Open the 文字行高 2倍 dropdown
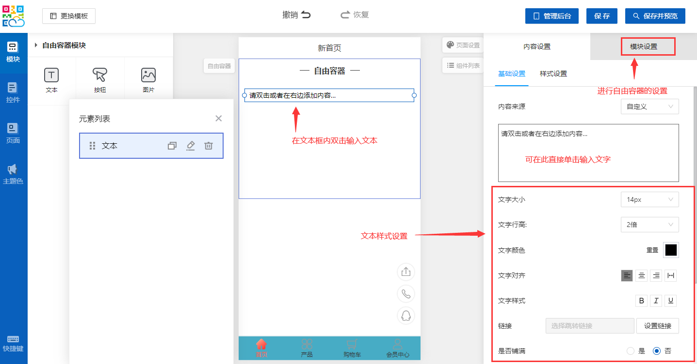Viewport: 697px width, 364px height. (649, 225)
